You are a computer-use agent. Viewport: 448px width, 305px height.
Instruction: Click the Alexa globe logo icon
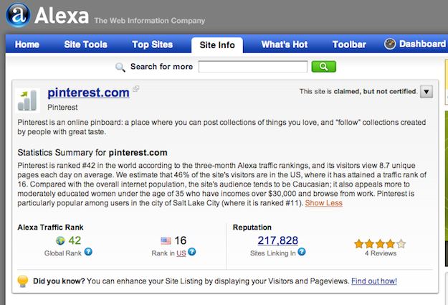point(18,15)
